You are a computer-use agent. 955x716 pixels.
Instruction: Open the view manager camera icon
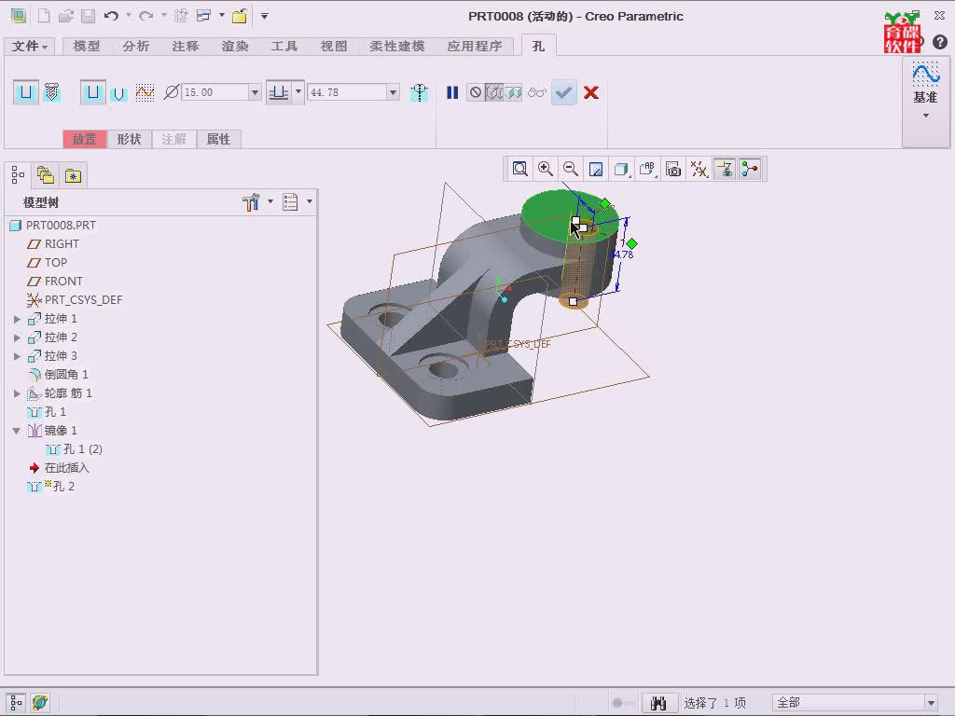(x=673, y=170)
